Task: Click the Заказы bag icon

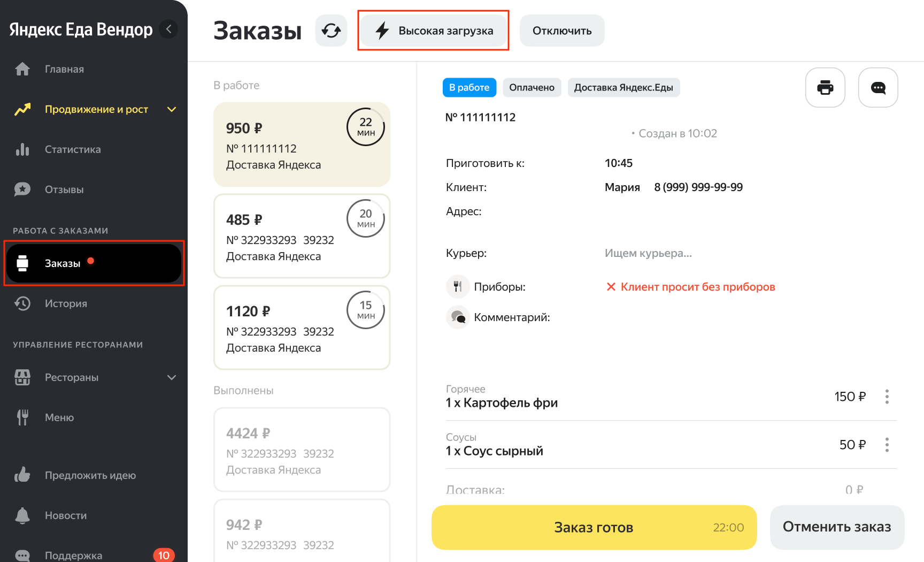Action: (x=22, y=263)
